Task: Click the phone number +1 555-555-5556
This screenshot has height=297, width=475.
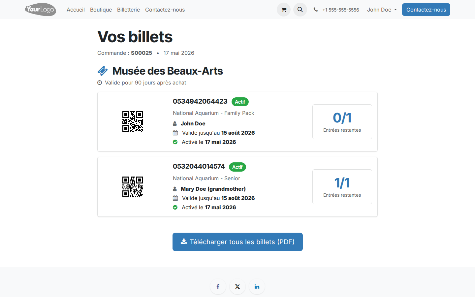Action: pos(341,10)
